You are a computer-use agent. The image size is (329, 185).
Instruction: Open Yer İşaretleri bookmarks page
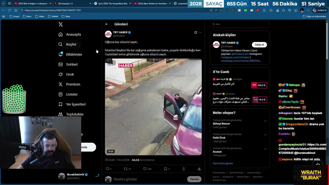click(x=72, y=104)
